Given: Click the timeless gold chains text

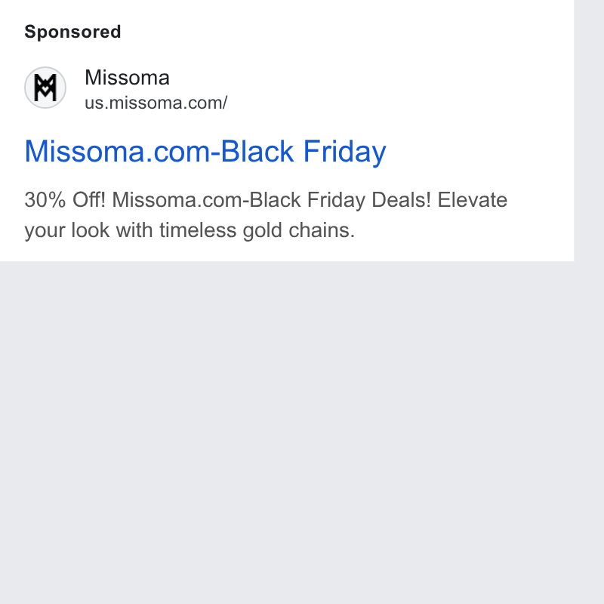Looking at the screenshot, I should [257, 230].
